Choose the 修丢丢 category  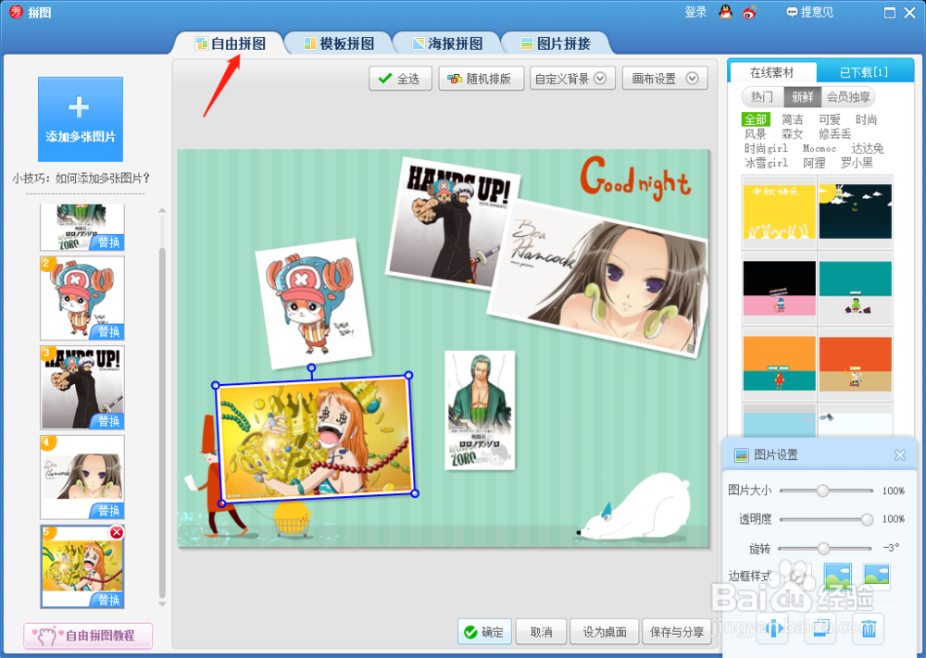835,134
